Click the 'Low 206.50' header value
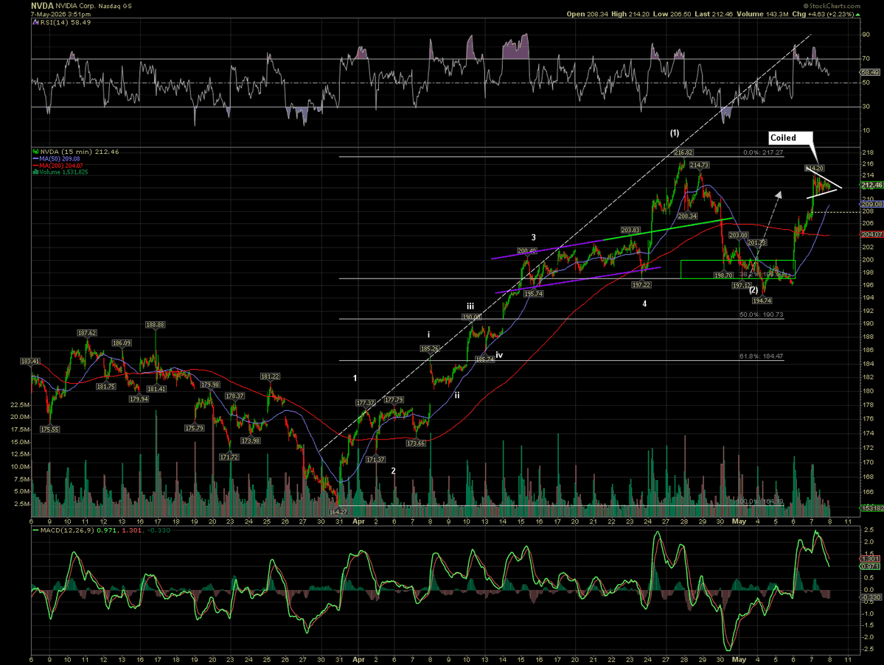 pos(672,14)
